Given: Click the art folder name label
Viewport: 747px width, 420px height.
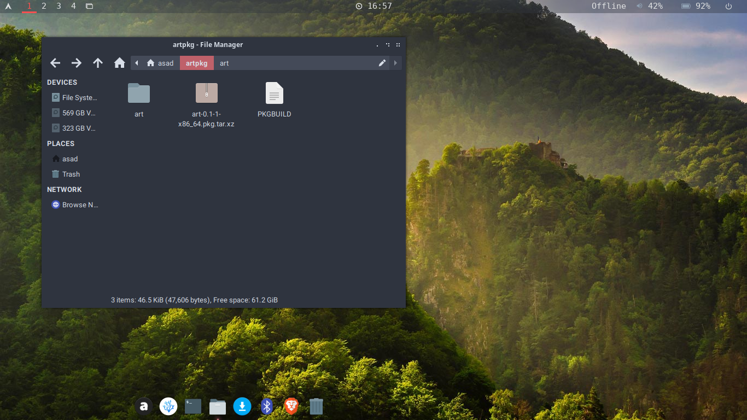Looking at the screenshot, I should (139, 114).
